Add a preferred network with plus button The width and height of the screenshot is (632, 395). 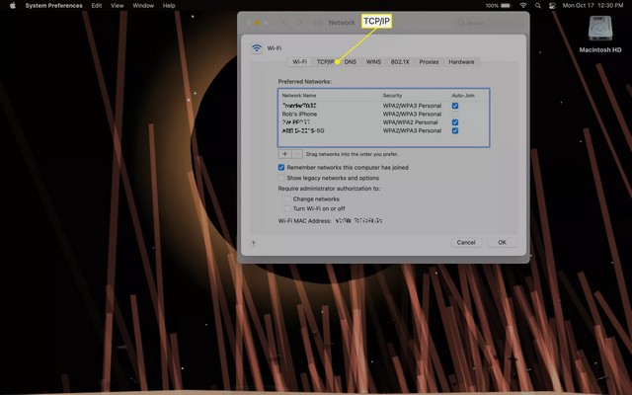tap(284, 154)
